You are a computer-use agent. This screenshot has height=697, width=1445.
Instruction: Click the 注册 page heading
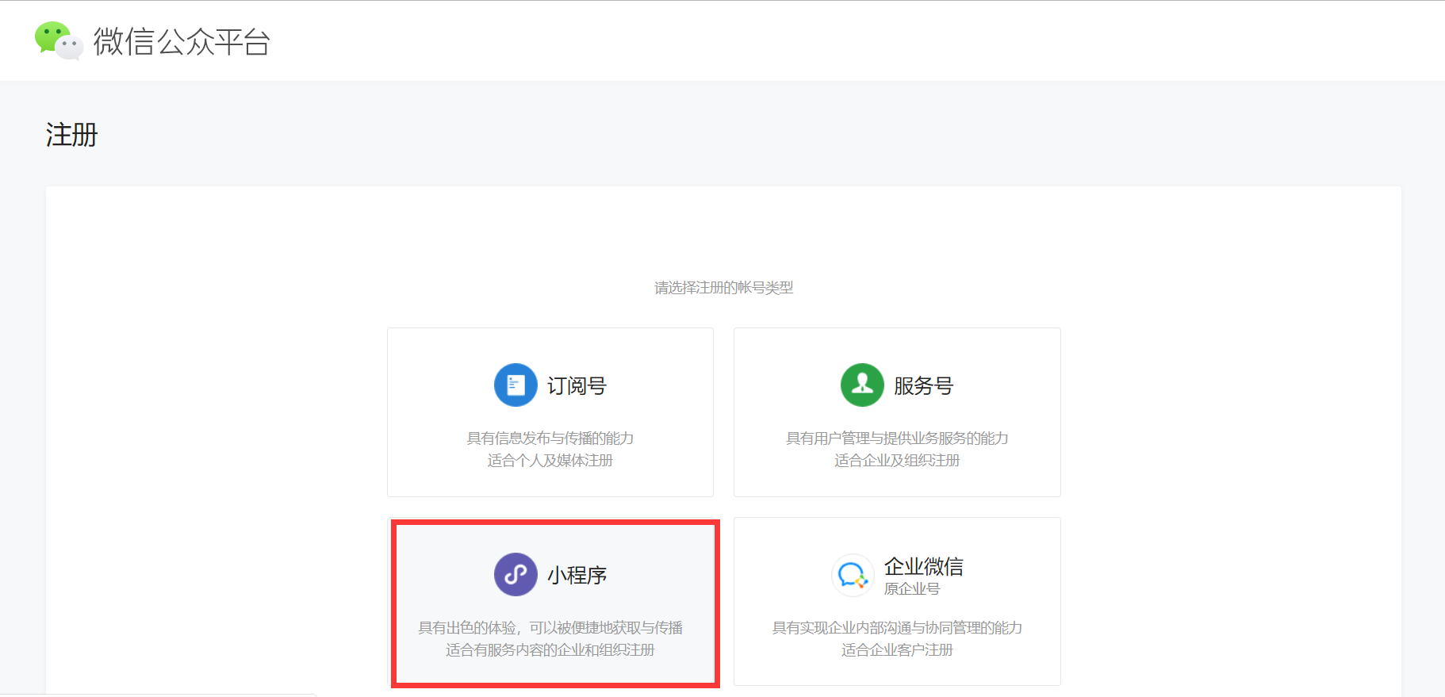coord(71,135)
